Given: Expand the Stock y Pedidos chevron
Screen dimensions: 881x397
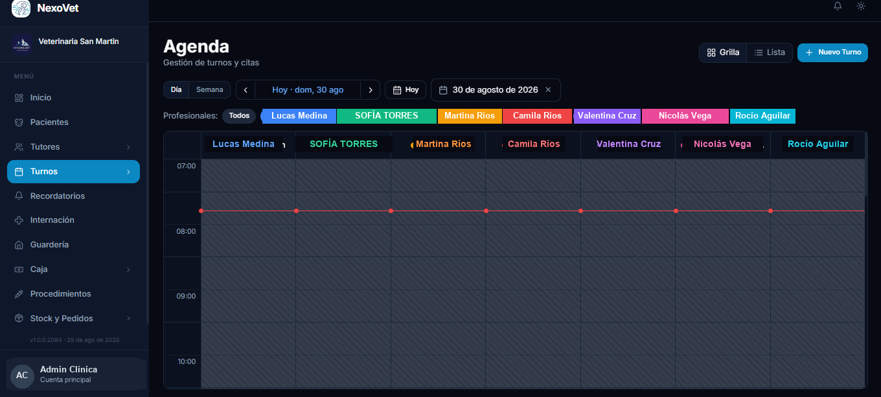Looking at the screenshot, I should [x=128, y=319].
